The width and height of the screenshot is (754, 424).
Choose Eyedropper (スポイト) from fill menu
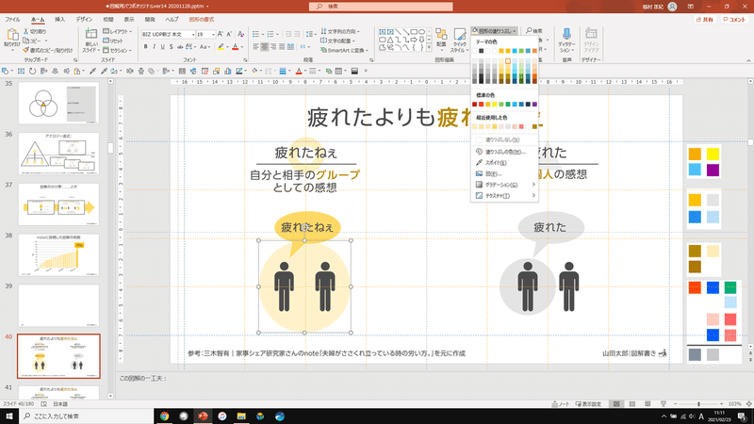pyautogui.click(x=504, y=163)
